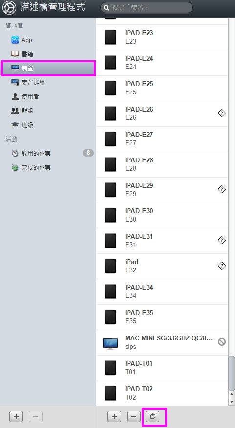The image size is (235, 428).
Task: Click the question status icon on IPAD-E31
Action: click(222, 240)
